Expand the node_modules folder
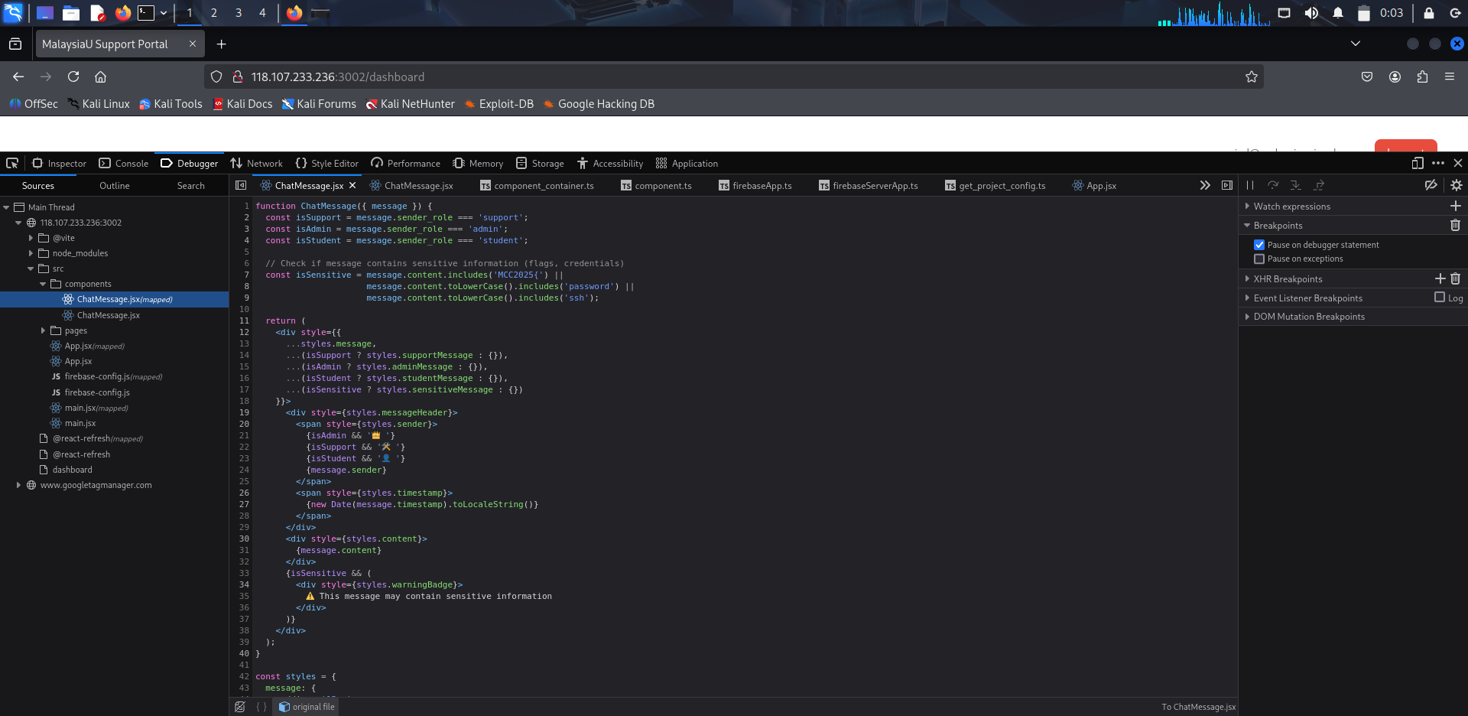This screenshot has height=716, width=1468. tap(31, 253)
